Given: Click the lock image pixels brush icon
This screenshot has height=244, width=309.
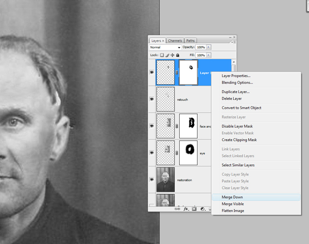Looking at the screenshot, I should point(167,55).
